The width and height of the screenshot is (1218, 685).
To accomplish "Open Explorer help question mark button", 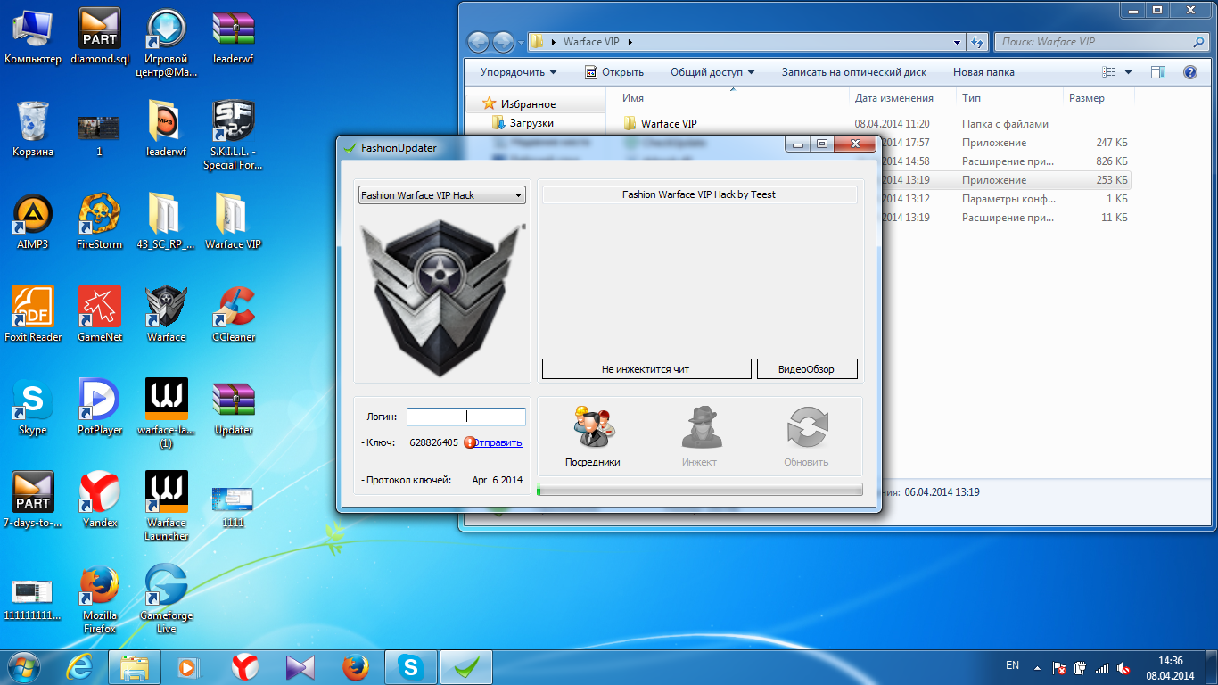I will tap(1189, 72).
